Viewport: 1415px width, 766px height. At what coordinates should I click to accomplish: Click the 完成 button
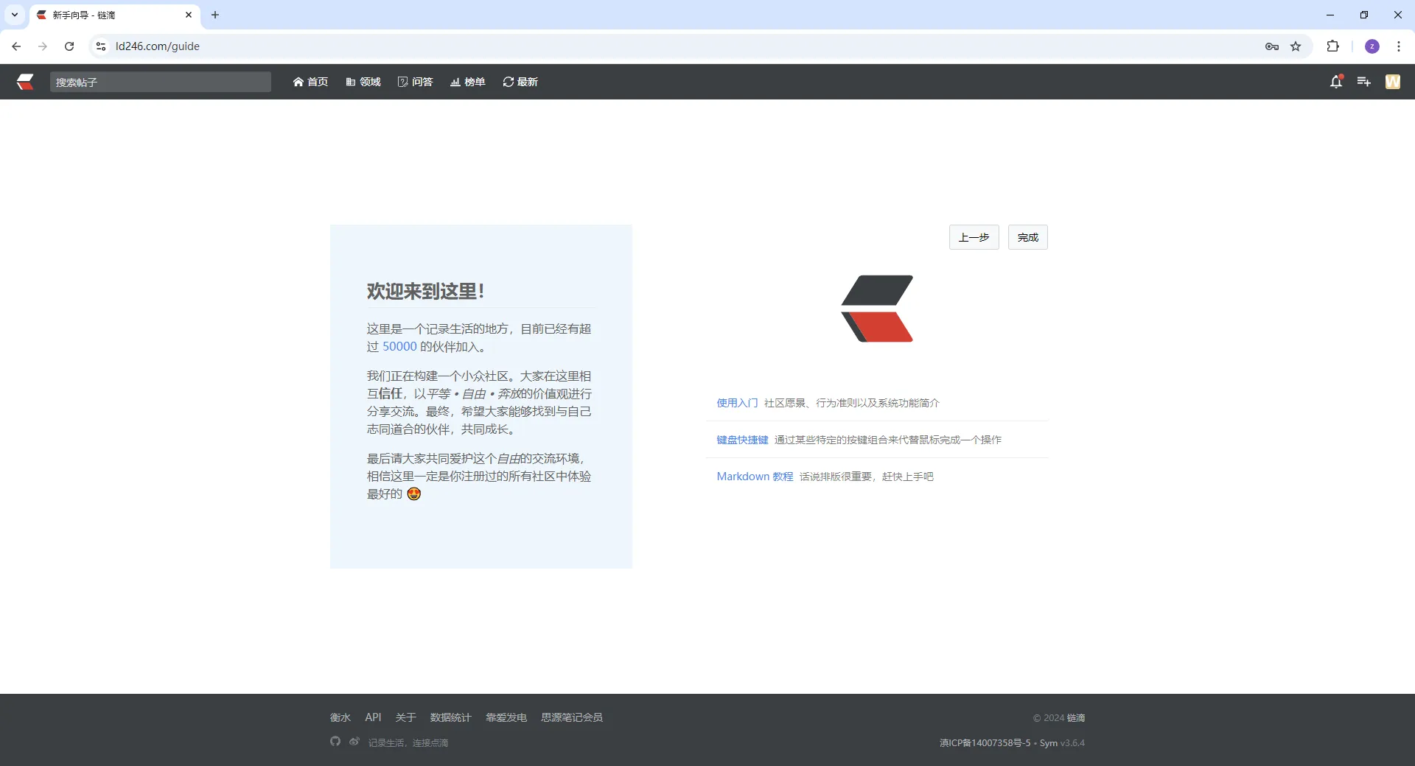click(x=1028, y=237)
